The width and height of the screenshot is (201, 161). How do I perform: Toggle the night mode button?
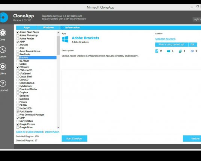click(197, 20)
